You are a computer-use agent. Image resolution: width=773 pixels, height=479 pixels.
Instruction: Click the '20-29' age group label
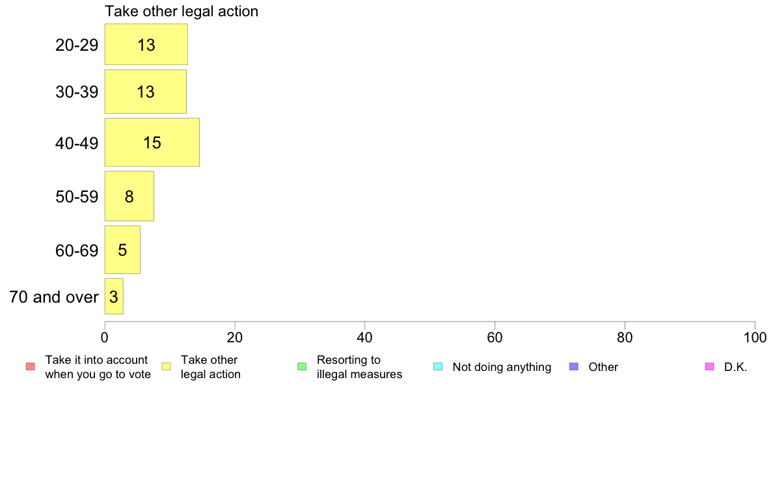point(77,45)
